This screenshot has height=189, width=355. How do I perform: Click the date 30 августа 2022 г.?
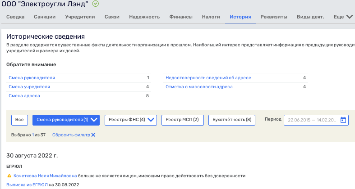tap(32, 156)
